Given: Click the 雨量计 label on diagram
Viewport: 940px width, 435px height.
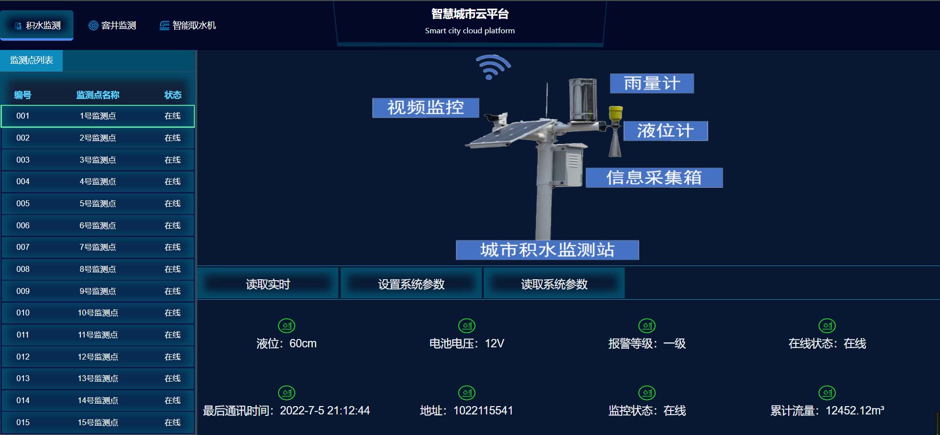Looking at the screenshot, I should point(652,84).
